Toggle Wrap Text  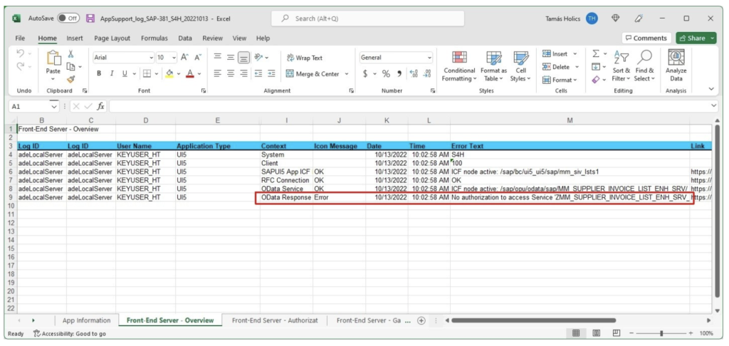point(305,58)
